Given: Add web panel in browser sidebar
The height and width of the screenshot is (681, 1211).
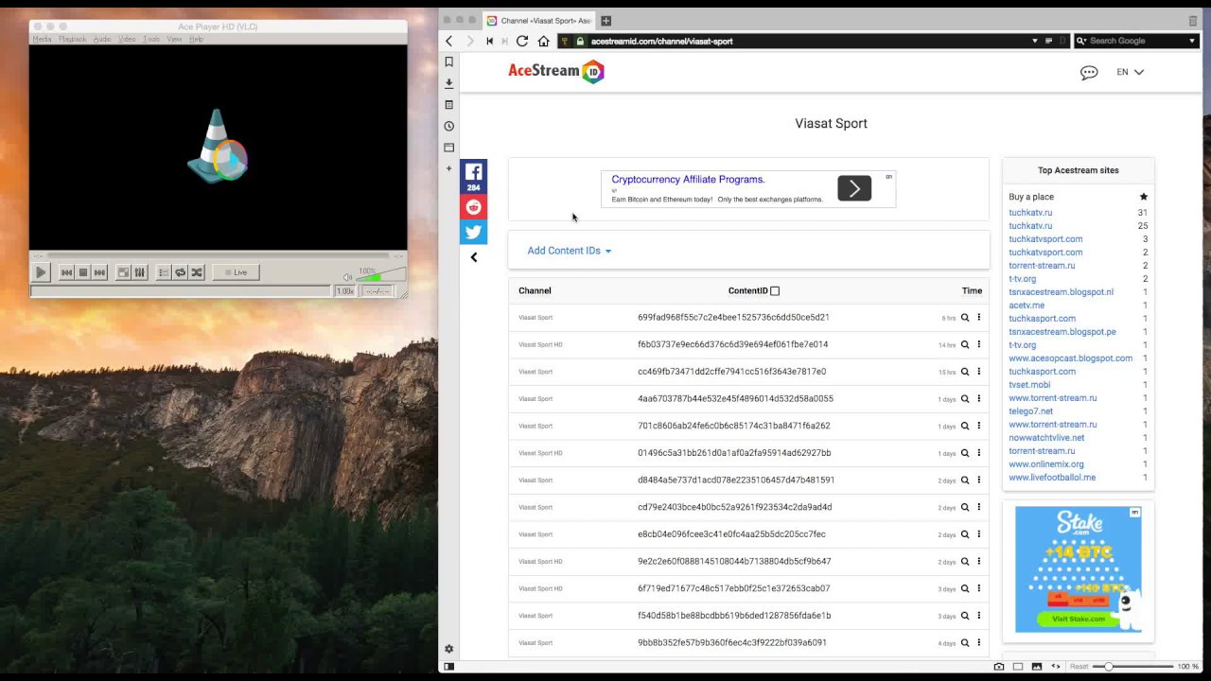Looking at the screenshot, I should click(449, 168).
